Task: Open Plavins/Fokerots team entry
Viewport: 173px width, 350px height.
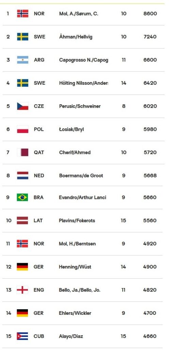Action: pos(77,221)
